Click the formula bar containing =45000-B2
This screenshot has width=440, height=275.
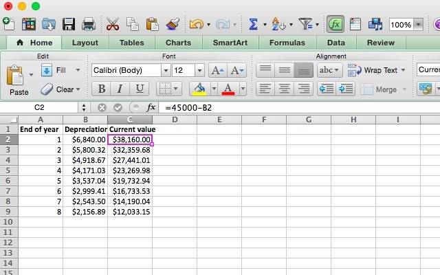tap(299, 107)
